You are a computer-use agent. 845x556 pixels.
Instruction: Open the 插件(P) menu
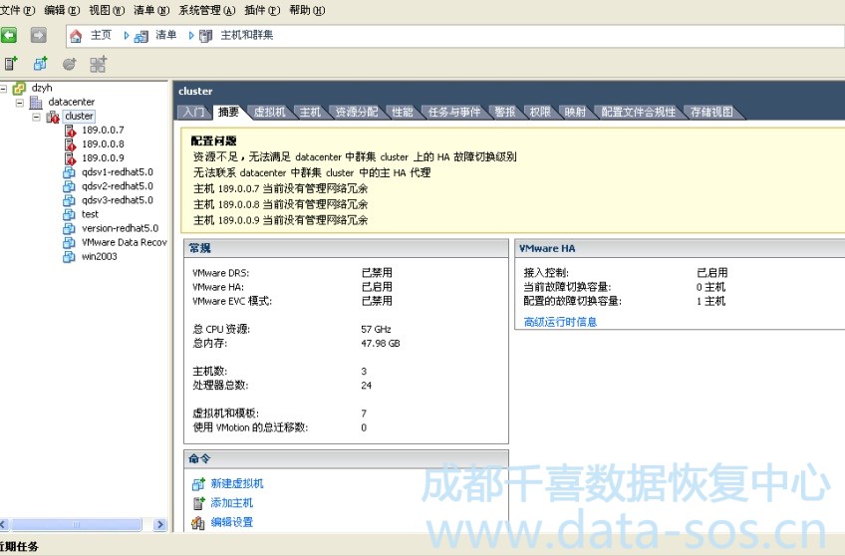coord(262,10)
